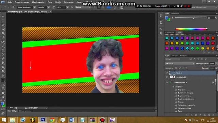This screenshot has width=218, height=123.
Task: Select the Eraser tool
Action: (x=3, y=59)
